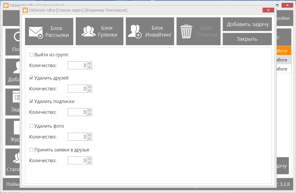Enable the Выйти из групп checkbox
This screenshot has height=193, width=296.
(x=31, y=55)
